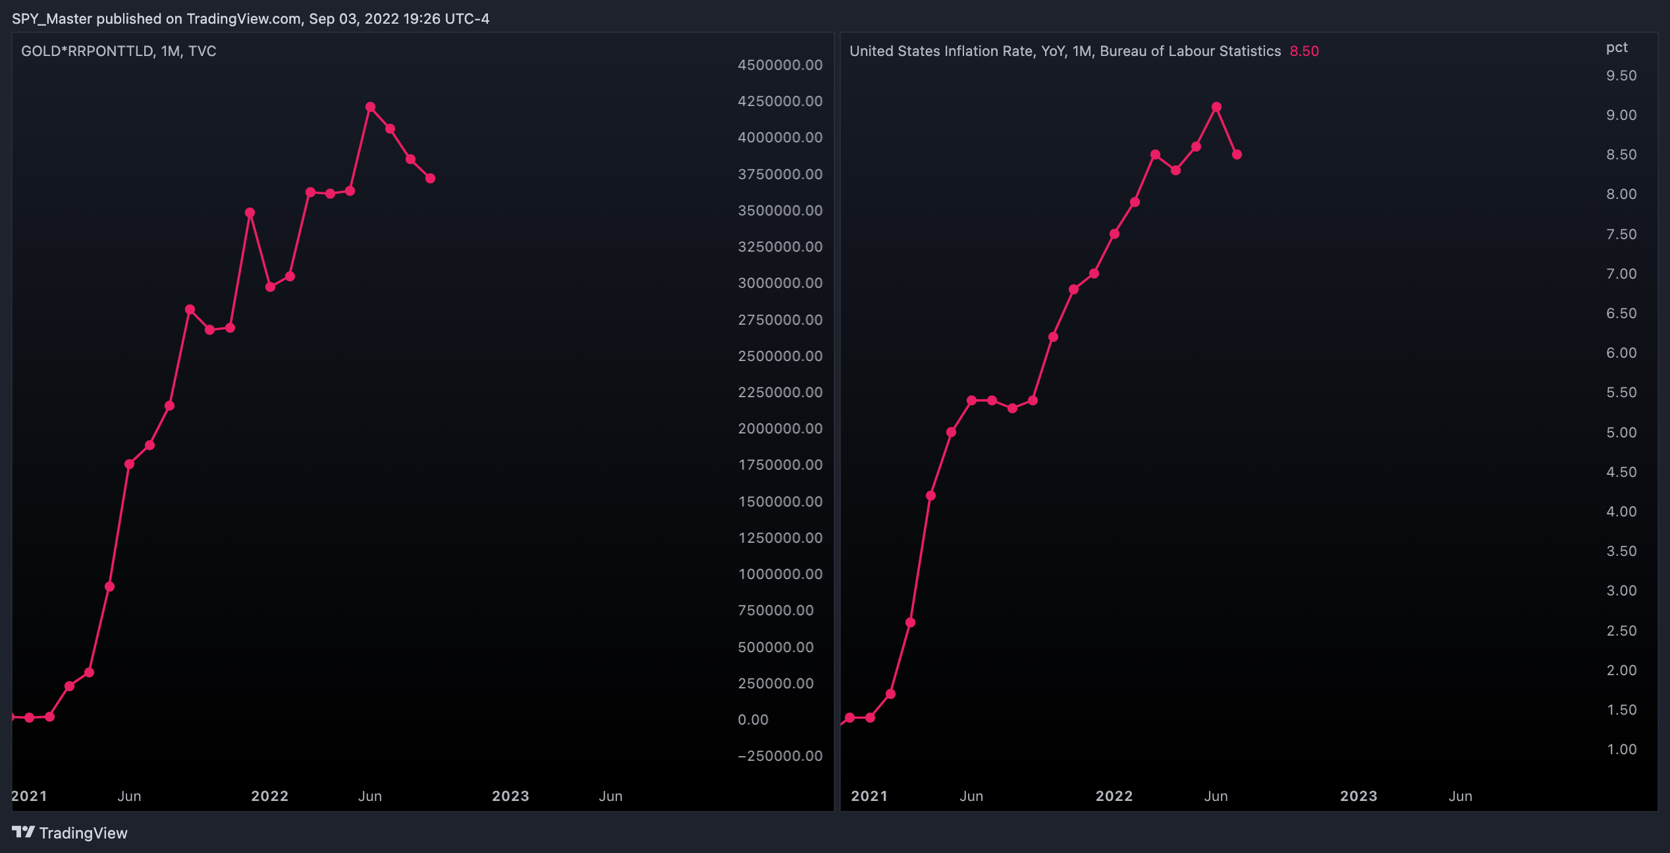
Task: Click the 1000000.00 price axis label
Action: tap(780, 574)
